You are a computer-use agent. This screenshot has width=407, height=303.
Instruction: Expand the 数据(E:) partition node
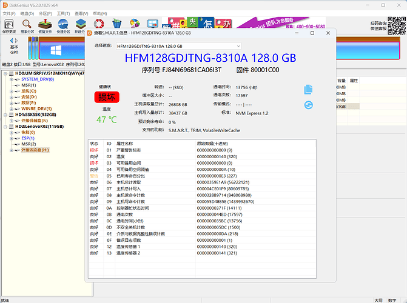click(11, 103)
